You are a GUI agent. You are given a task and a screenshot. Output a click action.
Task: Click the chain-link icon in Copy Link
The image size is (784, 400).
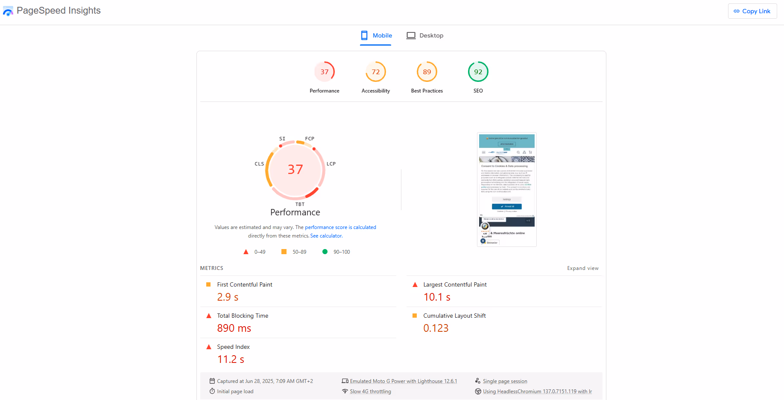click(x=737, y=11)
